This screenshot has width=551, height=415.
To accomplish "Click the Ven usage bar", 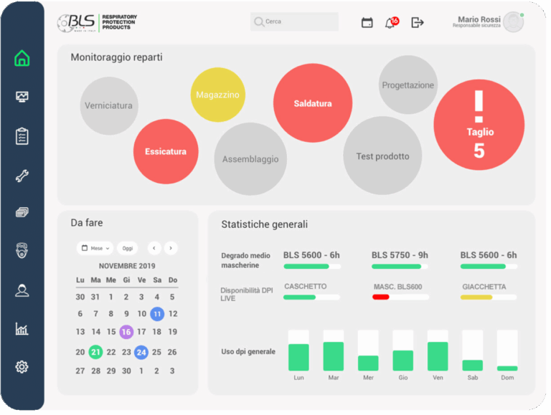I will tap(438, 350).
